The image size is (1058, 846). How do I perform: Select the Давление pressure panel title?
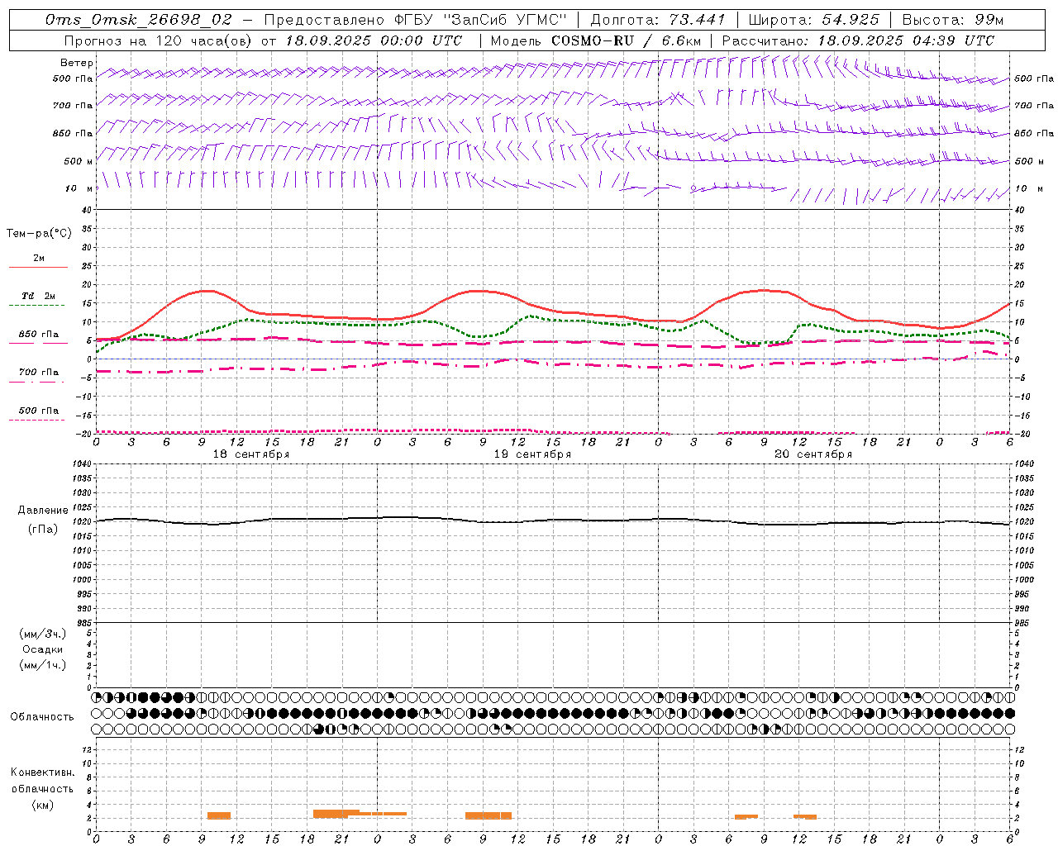point(43,511)
